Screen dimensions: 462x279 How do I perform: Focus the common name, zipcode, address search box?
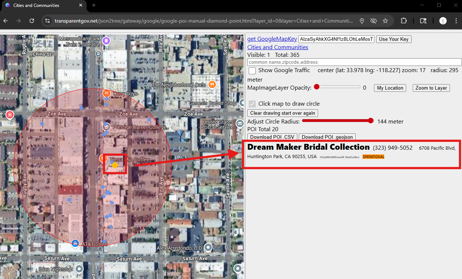pos(355,62)
